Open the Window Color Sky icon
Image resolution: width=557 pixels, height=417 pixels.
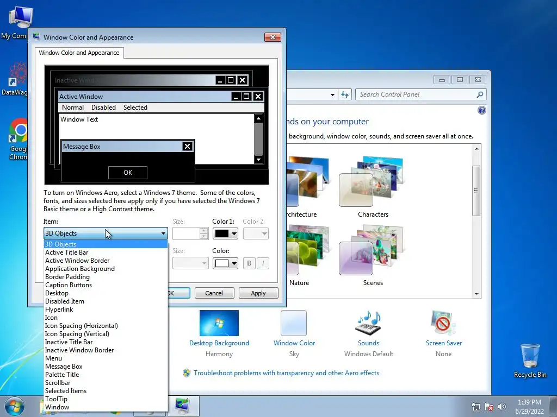tap(294, 323)
